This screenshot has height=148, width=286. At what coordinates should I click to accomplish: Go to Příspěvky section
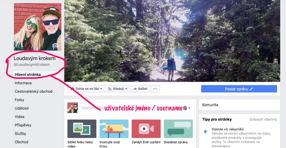23,125
